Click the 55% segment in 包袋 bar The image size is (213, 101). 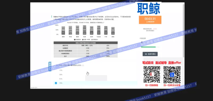click(84, 30)
